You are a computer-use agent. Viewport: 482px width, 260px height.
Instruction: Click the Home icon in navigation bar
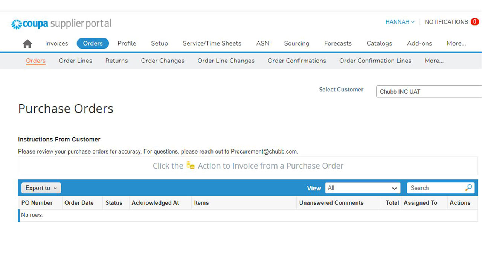[x=27, y=44]
